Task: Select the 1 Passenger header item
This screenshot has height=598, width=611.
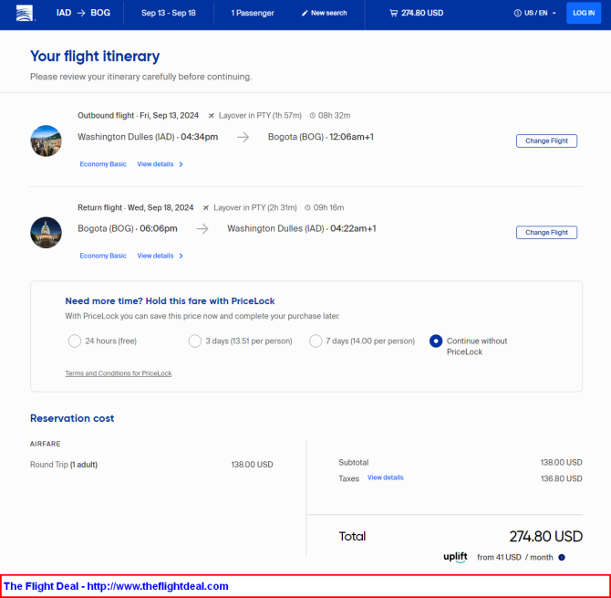Action: coord(253,14)
